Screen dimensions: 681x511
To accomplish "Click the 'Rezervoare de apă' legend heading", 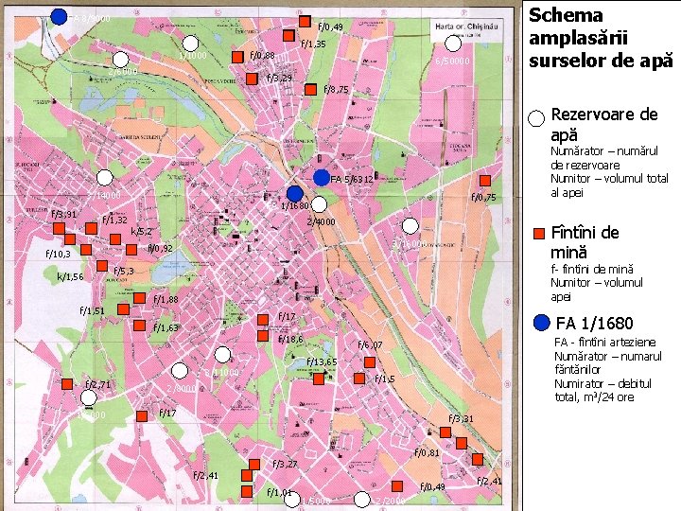I will pyautogui.click(x=604, y=124).
